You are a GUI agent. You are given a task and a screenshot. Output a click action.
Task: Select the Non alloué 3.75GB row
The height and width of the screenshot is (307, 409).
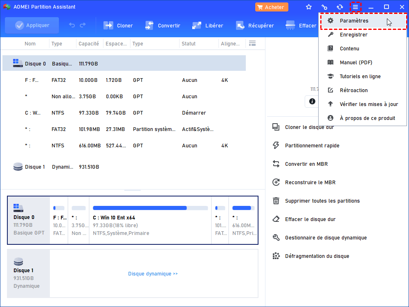[x=124, y=97]
